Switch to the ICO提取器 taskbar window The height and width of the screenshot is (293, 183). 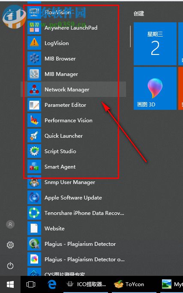click(86, 284)
